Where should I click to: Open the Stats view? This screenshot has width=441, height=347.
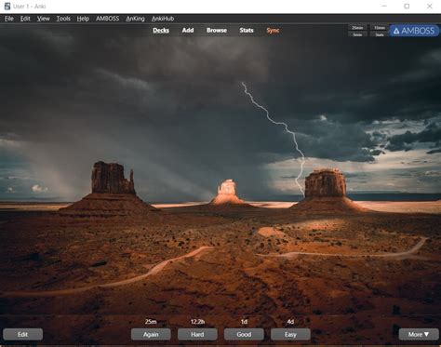click(x=247, y=30)
